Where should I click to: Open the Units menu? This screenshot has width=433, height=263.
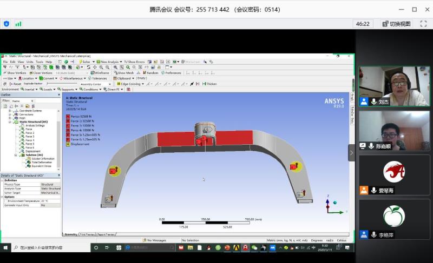[x=30, y=62]
